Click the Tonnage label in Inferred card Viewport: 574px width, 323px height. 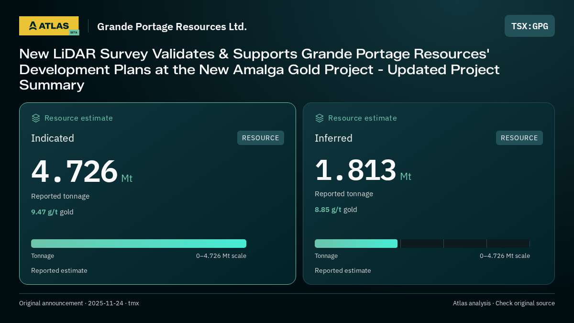(326, 256)
